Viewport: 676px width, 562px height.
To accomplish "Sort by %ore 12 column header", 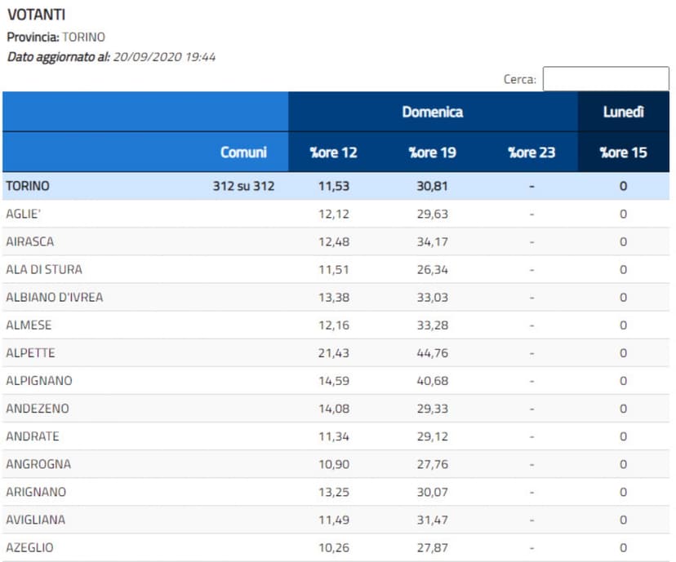I will (334, 153).
